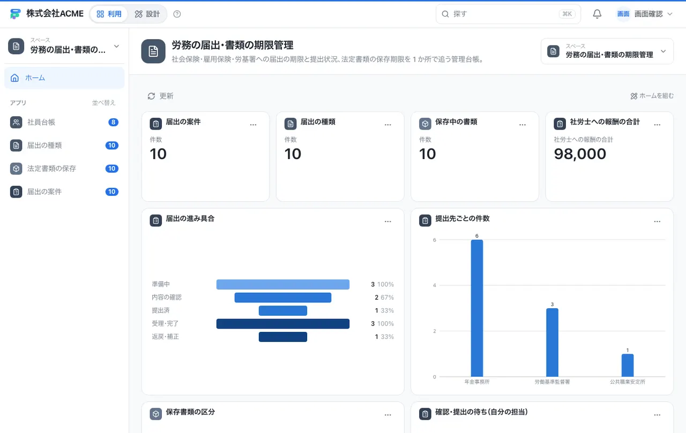Open the notifications bell
This screenshot has width=686, height=433.
click(597, 14)
